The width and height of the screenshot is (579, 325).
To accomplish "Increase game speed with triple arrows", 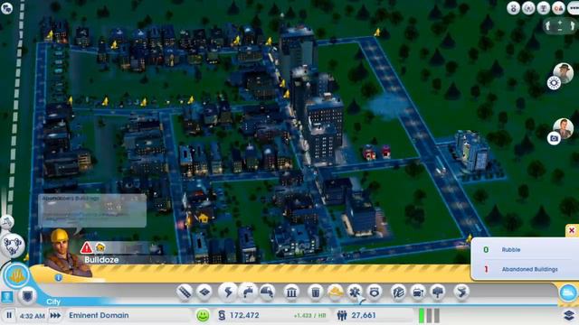I will (x=55, y=315).
